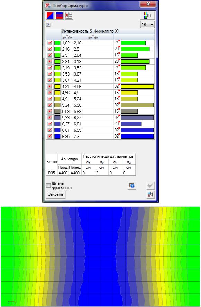This screenshot has height=307, width=201.
Task: Click the Бетон column header
Action: (52, 162)
